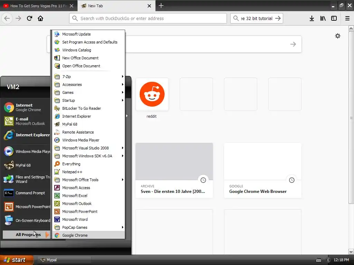The height and width of the screenshot is (265, 354).
Task: Click the address bar input field
Action: pos(148,18)
